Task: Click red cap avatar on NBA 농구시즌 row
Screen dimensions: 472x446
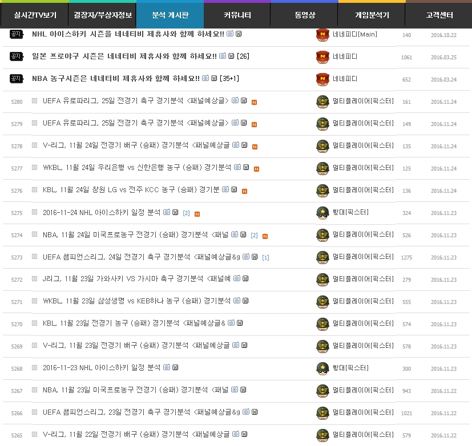Action: pos(322,79)
